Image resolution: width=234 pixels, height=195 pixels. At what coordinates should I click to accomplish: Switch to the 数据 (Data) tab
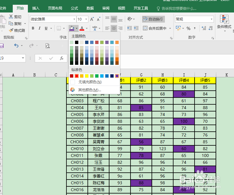click(x=90, y=8)
